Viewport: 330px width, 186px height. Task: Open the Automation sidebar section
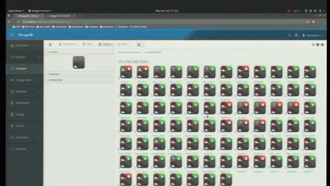tap(25, 137)
